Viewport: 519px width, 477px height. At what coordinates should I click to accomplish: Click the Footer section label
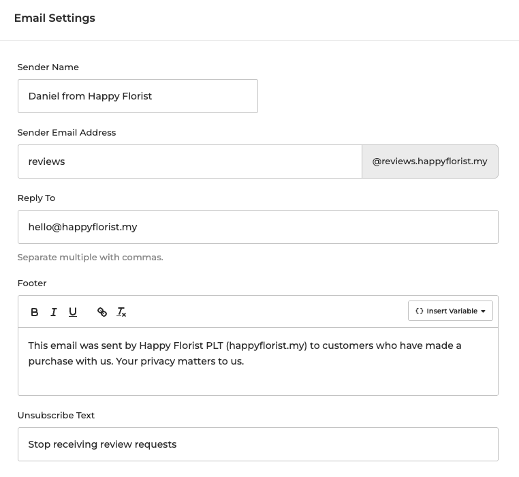click(x=32, y=283)
